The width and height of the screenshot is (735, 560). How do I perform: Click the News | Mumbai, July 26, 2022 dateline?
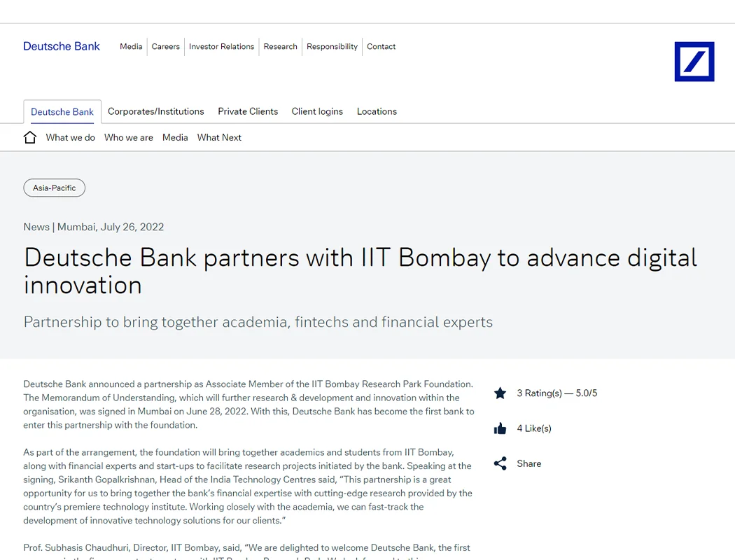tap(94, 227)
